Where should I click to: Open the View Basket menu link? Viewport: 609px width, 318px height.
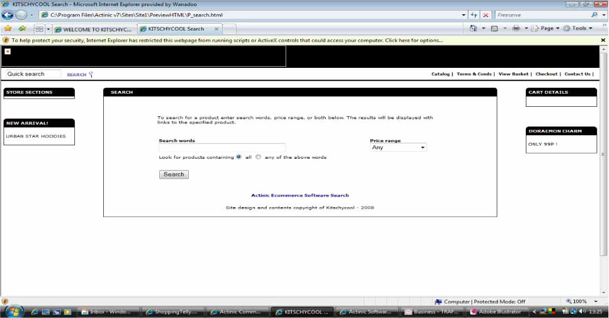(513, 74)
